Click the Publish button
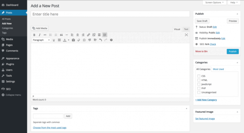 coord(233,51)
